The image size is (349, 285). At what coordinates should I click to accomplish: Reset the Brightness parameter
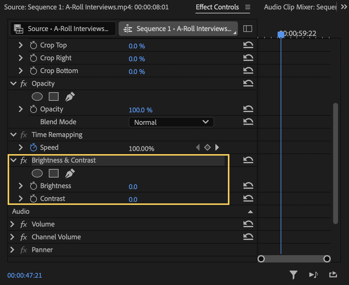[x=248, y=185]
